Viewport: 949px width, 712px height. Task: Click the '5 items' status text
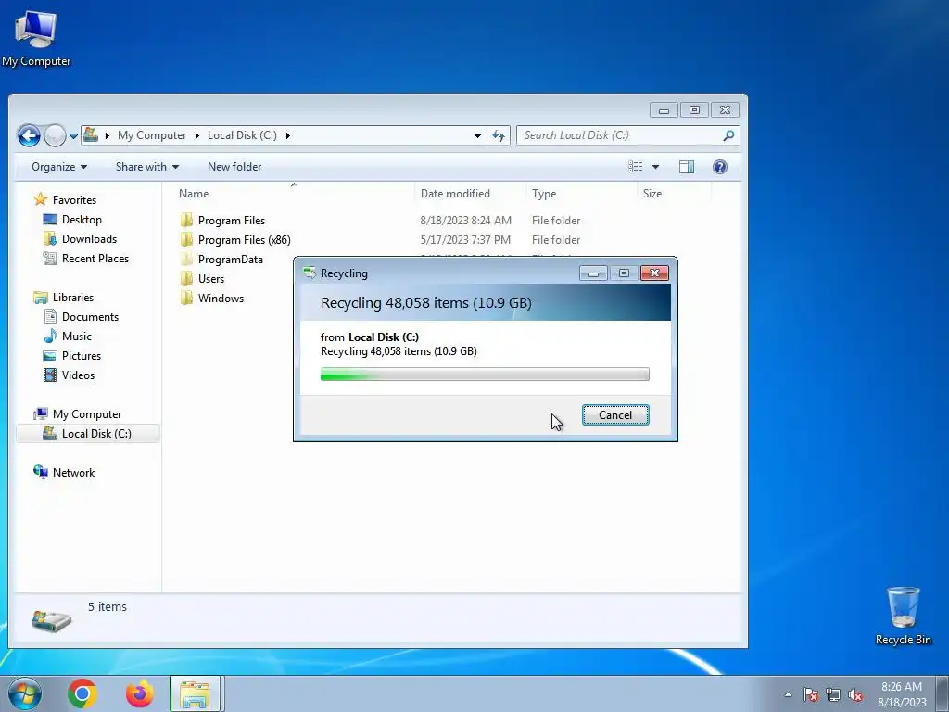point(108,606)
